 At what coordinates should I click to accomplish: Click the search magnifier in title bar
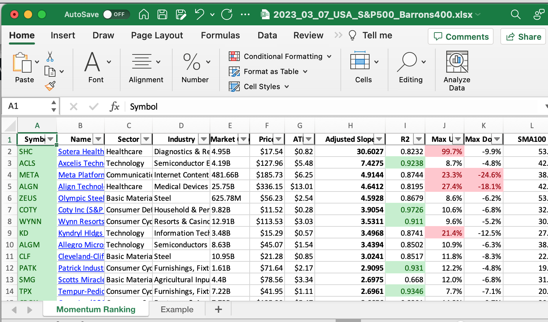[x=515, y=14]
